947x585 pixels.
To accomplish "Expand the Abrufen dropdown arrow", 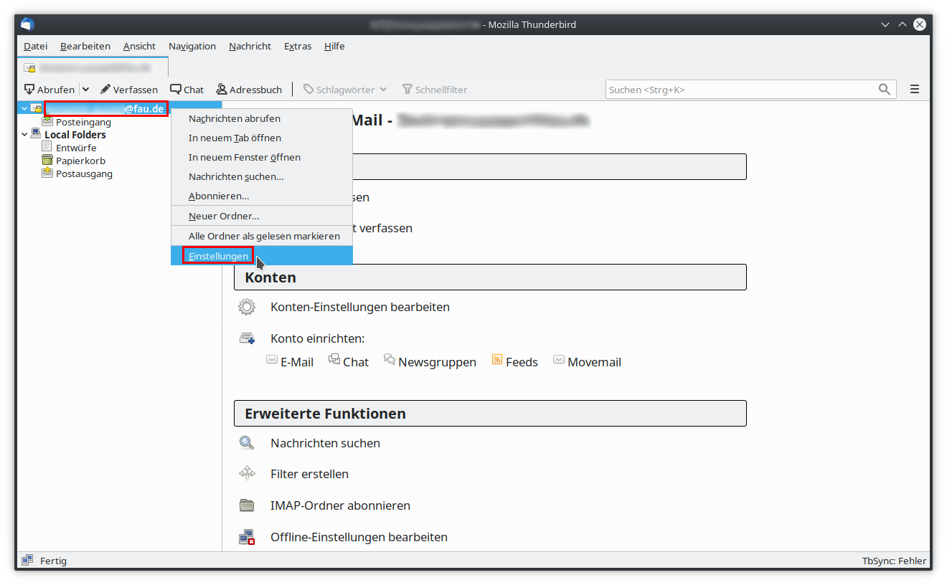I will (85, 90).
